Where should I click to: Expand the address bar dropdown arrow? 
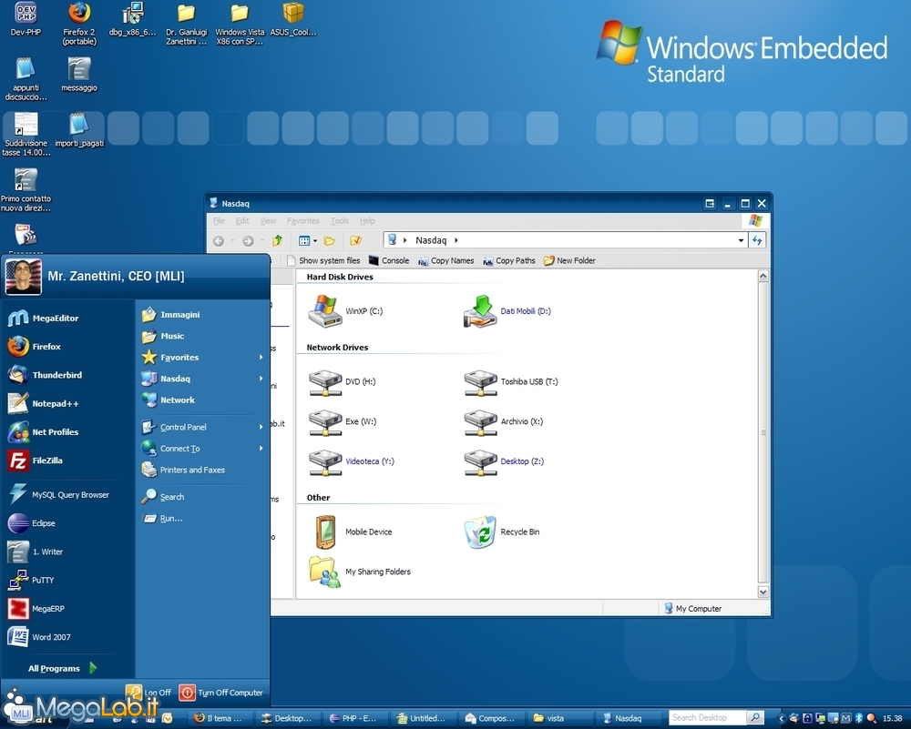coord(741,240)
